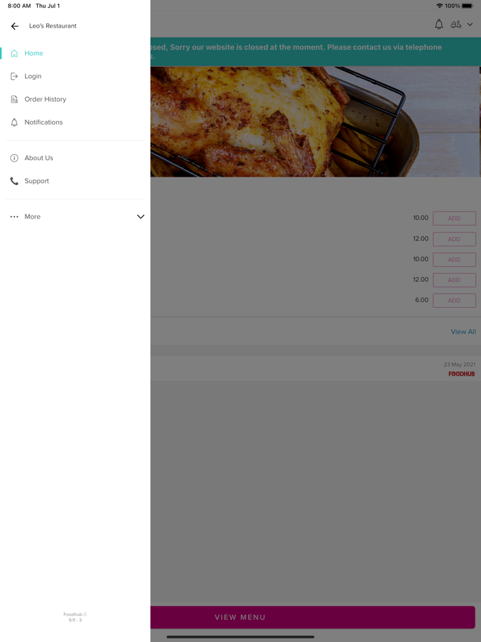Add the 6.00 priced item
Screen dimensions: 481x642
454,300
